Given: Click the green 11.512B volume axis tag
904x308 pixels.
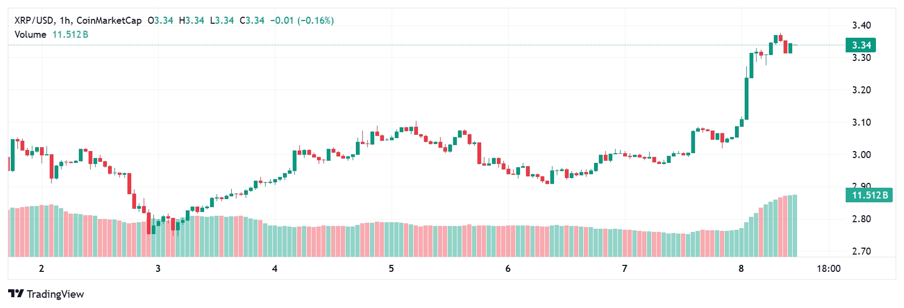Looking at the screenshot, I should coord(868,195).
